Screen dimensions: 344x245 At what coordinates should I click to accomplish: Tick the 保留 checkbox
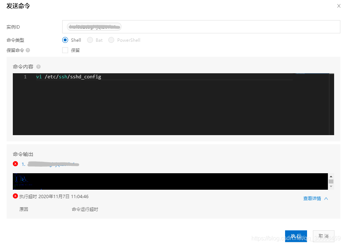tap(65, 50)
